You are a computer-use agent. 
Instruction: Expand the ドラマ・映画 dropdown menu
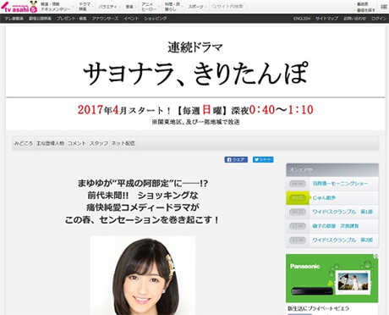click(x=85, y=7)
